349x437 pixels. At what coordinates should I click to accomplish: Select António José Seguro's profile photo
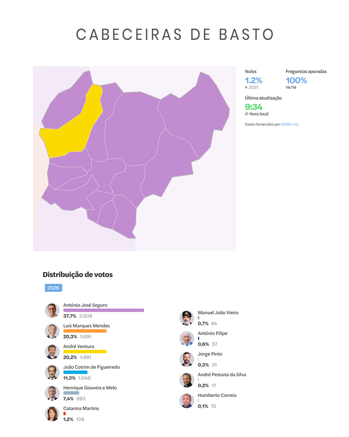pos(52,310)
